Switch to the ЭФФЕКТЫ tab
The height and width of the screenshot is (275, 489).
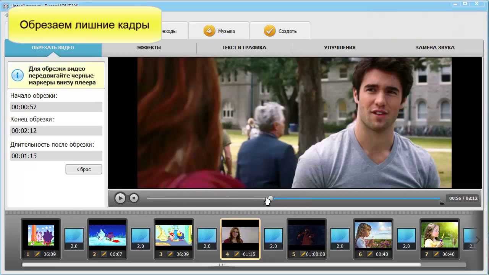click(x=149, y=48)
